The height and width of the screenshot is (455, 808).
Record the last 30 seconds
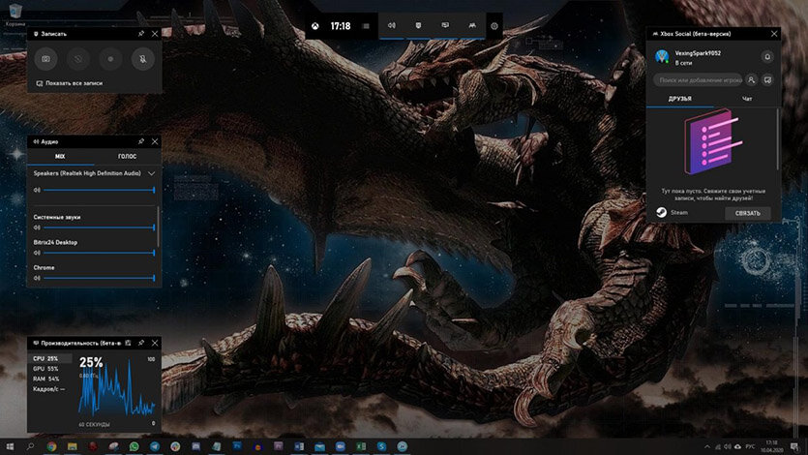point(77,59)
